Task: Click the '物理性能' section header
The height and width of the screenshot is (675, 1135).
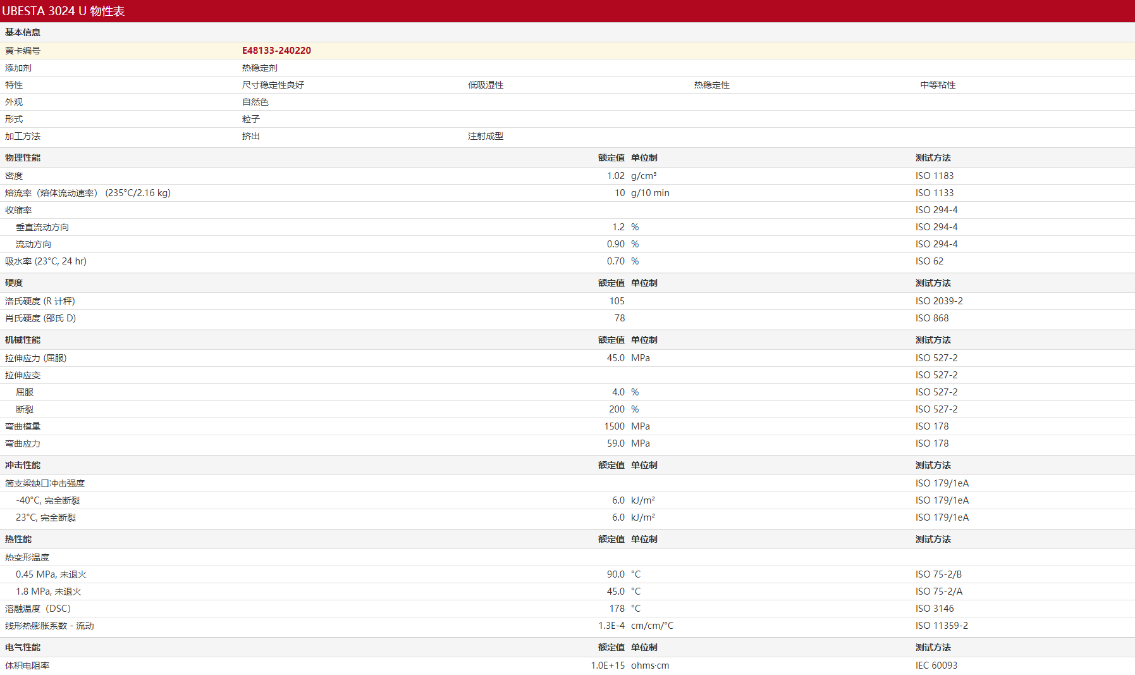Action: click(x=23, y=158)
